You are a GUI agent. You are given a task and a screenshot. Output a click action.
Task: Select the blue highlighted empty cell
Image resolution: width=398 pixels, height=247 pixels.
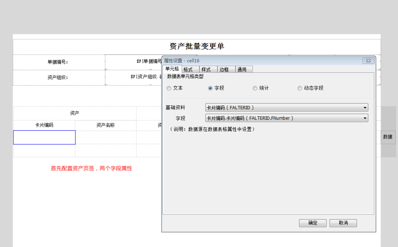pyautogui.click(x=44, y=137)
